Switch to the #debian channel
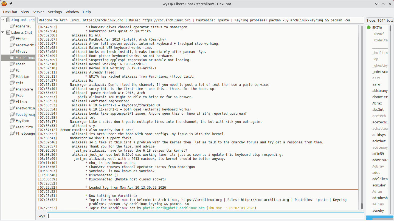The height and width of the screenshot is (221, 394). coord(22,77)
